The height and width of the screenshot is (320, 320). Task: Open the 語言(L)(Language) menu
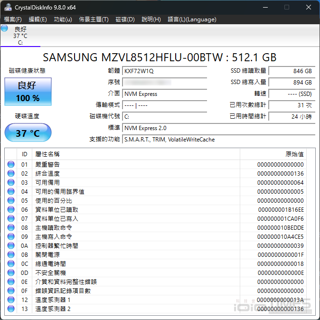point(192,19)
